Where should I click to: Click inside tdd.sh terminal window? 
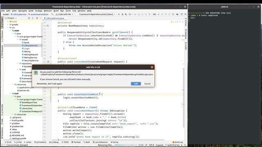(x=224, y=77)
